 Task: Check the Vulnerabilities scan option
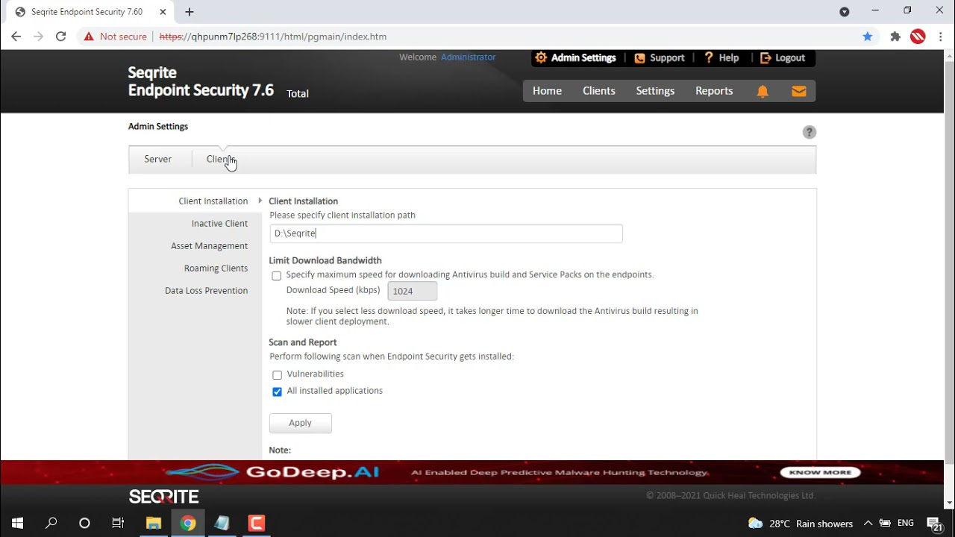[x=277, y=375]
